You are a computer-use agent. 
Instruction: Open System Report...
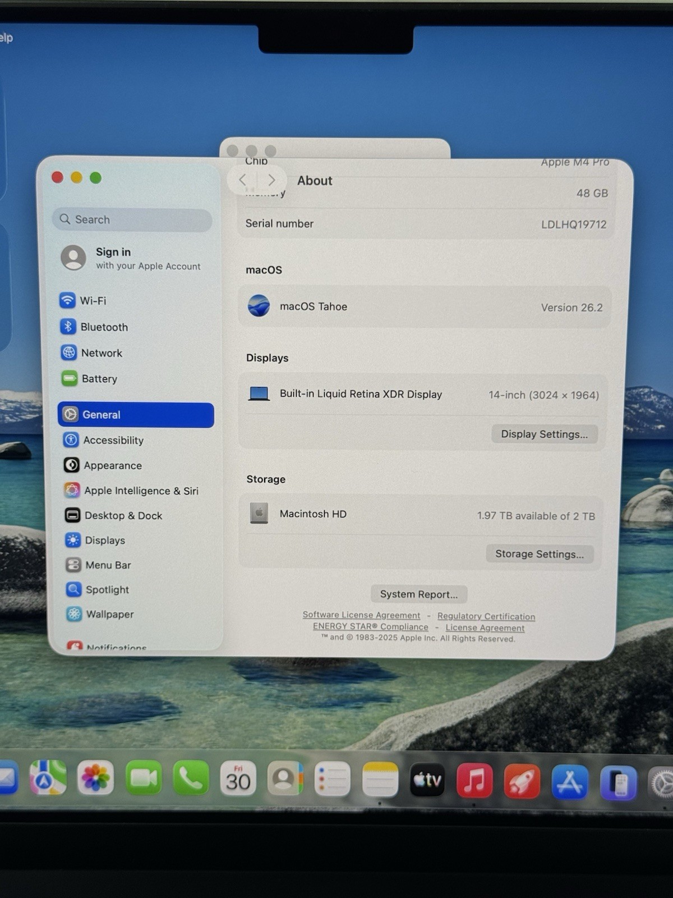pos(419,594)
